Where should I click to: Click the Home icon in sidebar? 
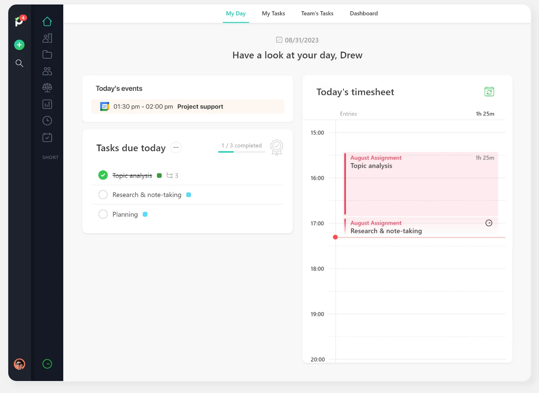click(47, 22)
